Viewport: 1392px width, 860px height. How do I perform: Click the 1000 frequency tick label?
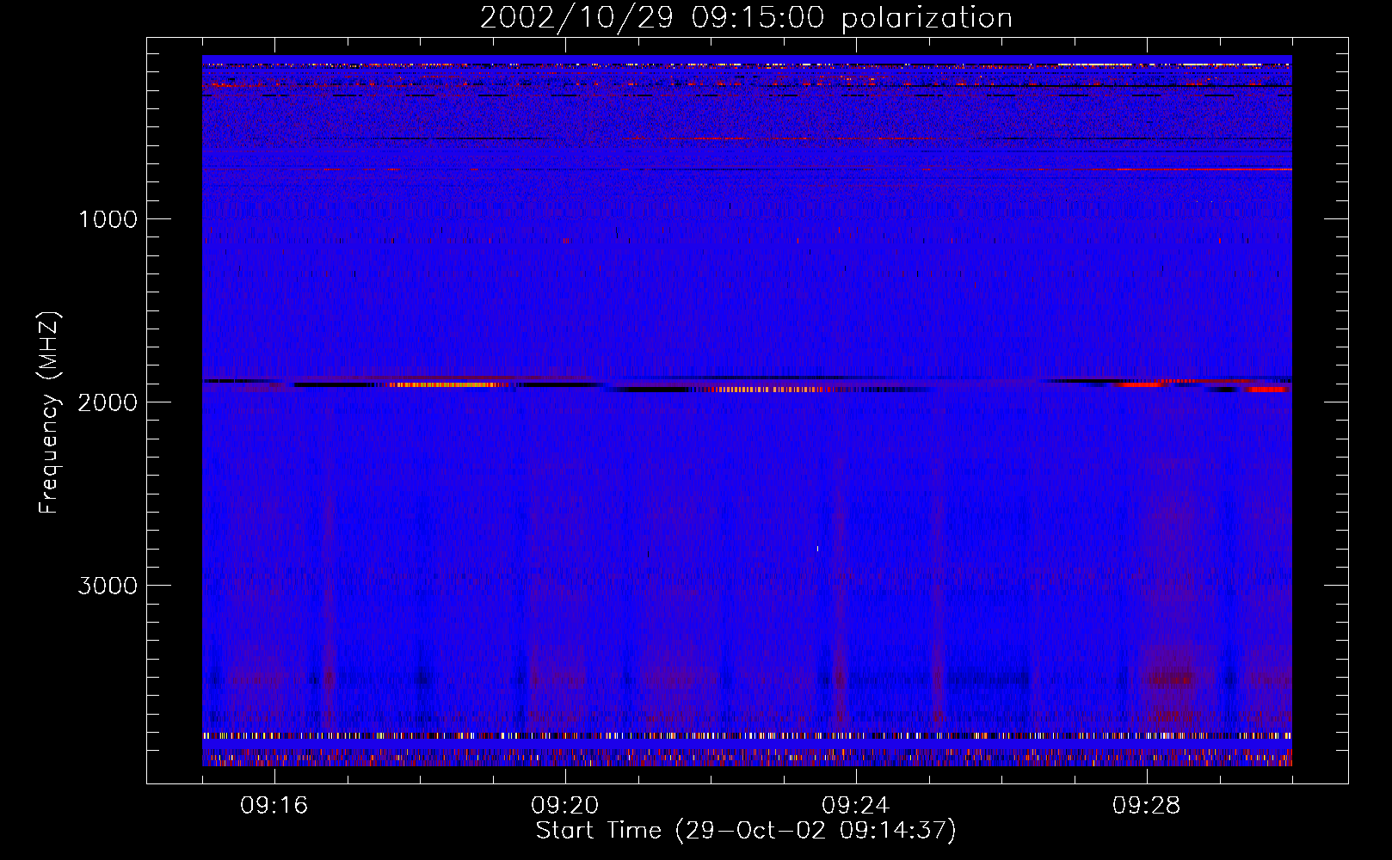pyautogui.click(x=108, y=219)
